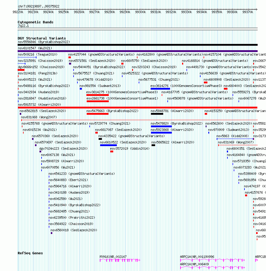The width and height of the screenshot is (266, 271).
Task: Open MYH16|NR_002147 gene label
Action: (x=113, y=257)
